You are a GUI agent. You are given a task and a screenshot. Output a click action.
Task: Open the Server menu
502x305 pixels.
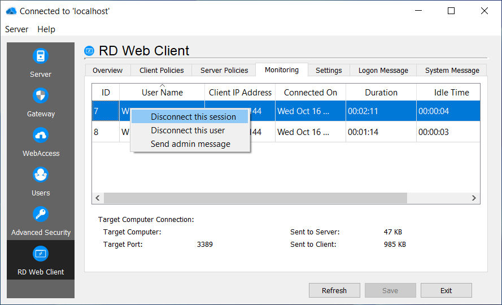tap(16, 29)
